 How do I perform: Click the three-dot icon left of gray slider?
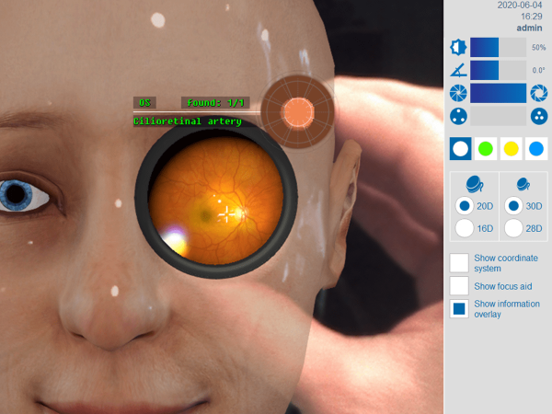[x=458, y=116]
